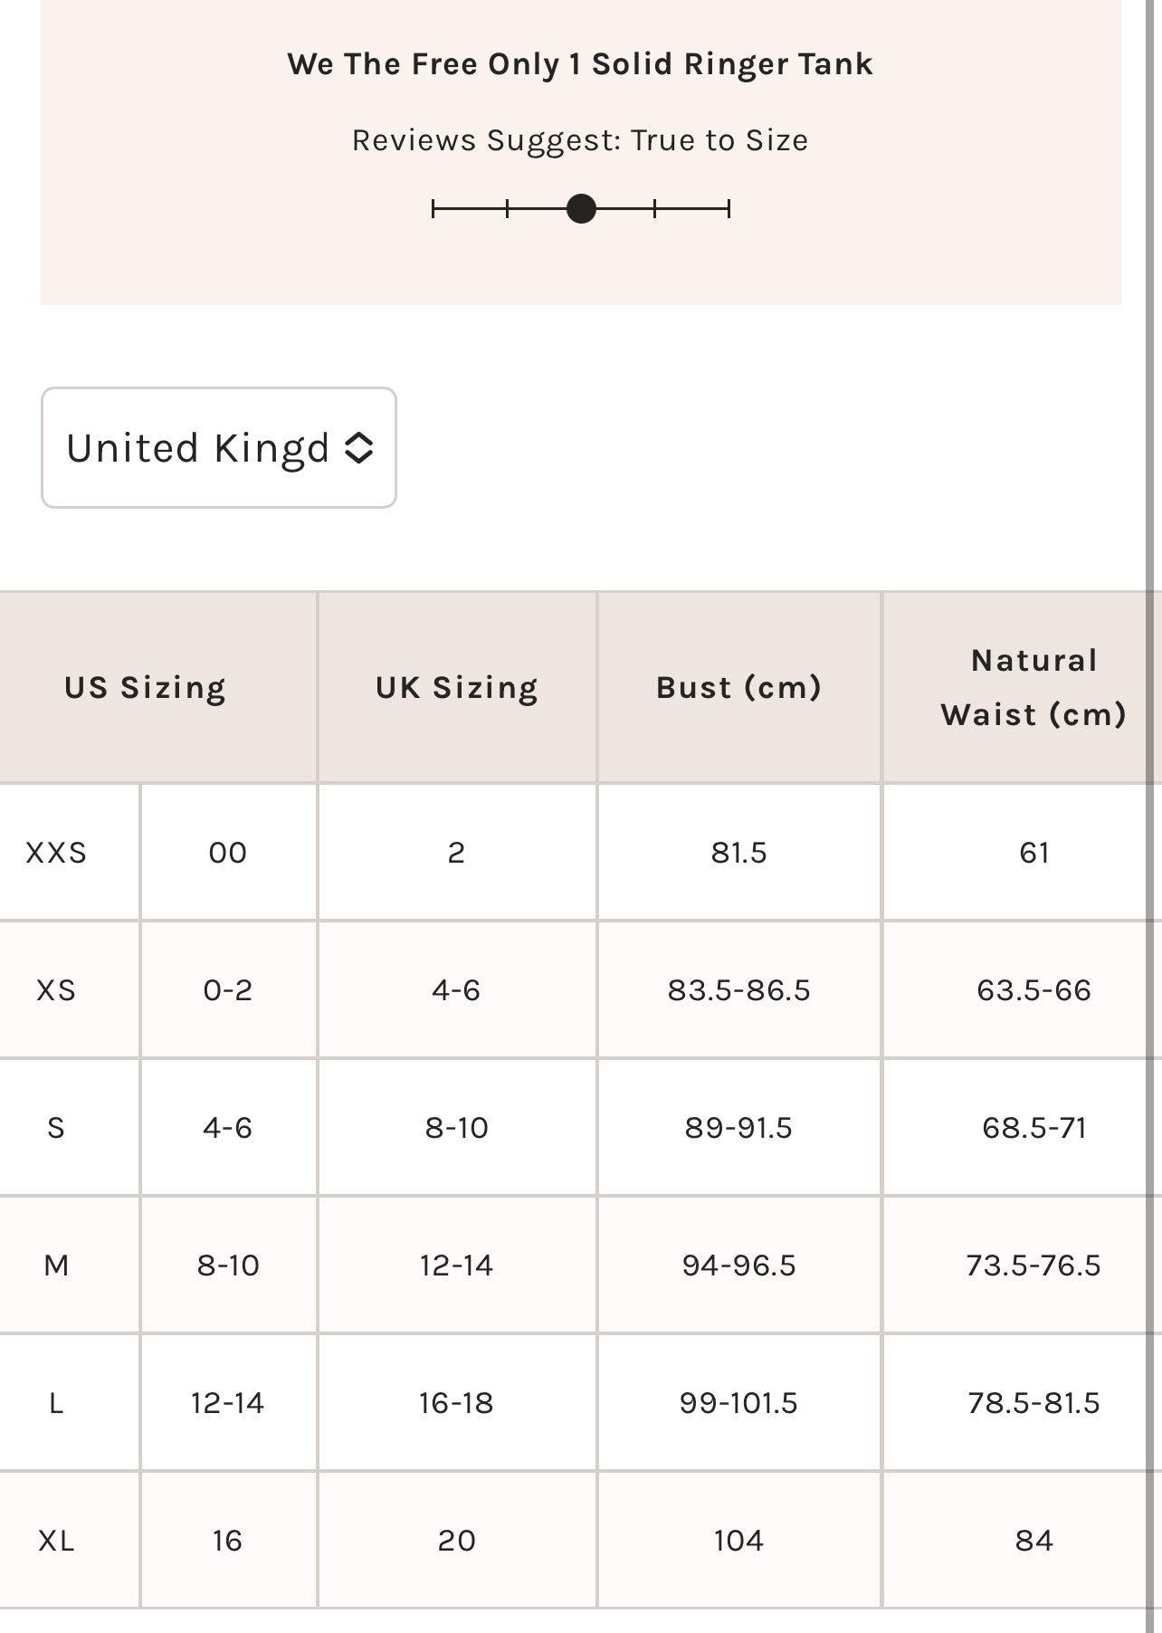The width and height of the screenshot is (1162, 1633).
Task: Select the M size row label
Action: pos(56,1265)
